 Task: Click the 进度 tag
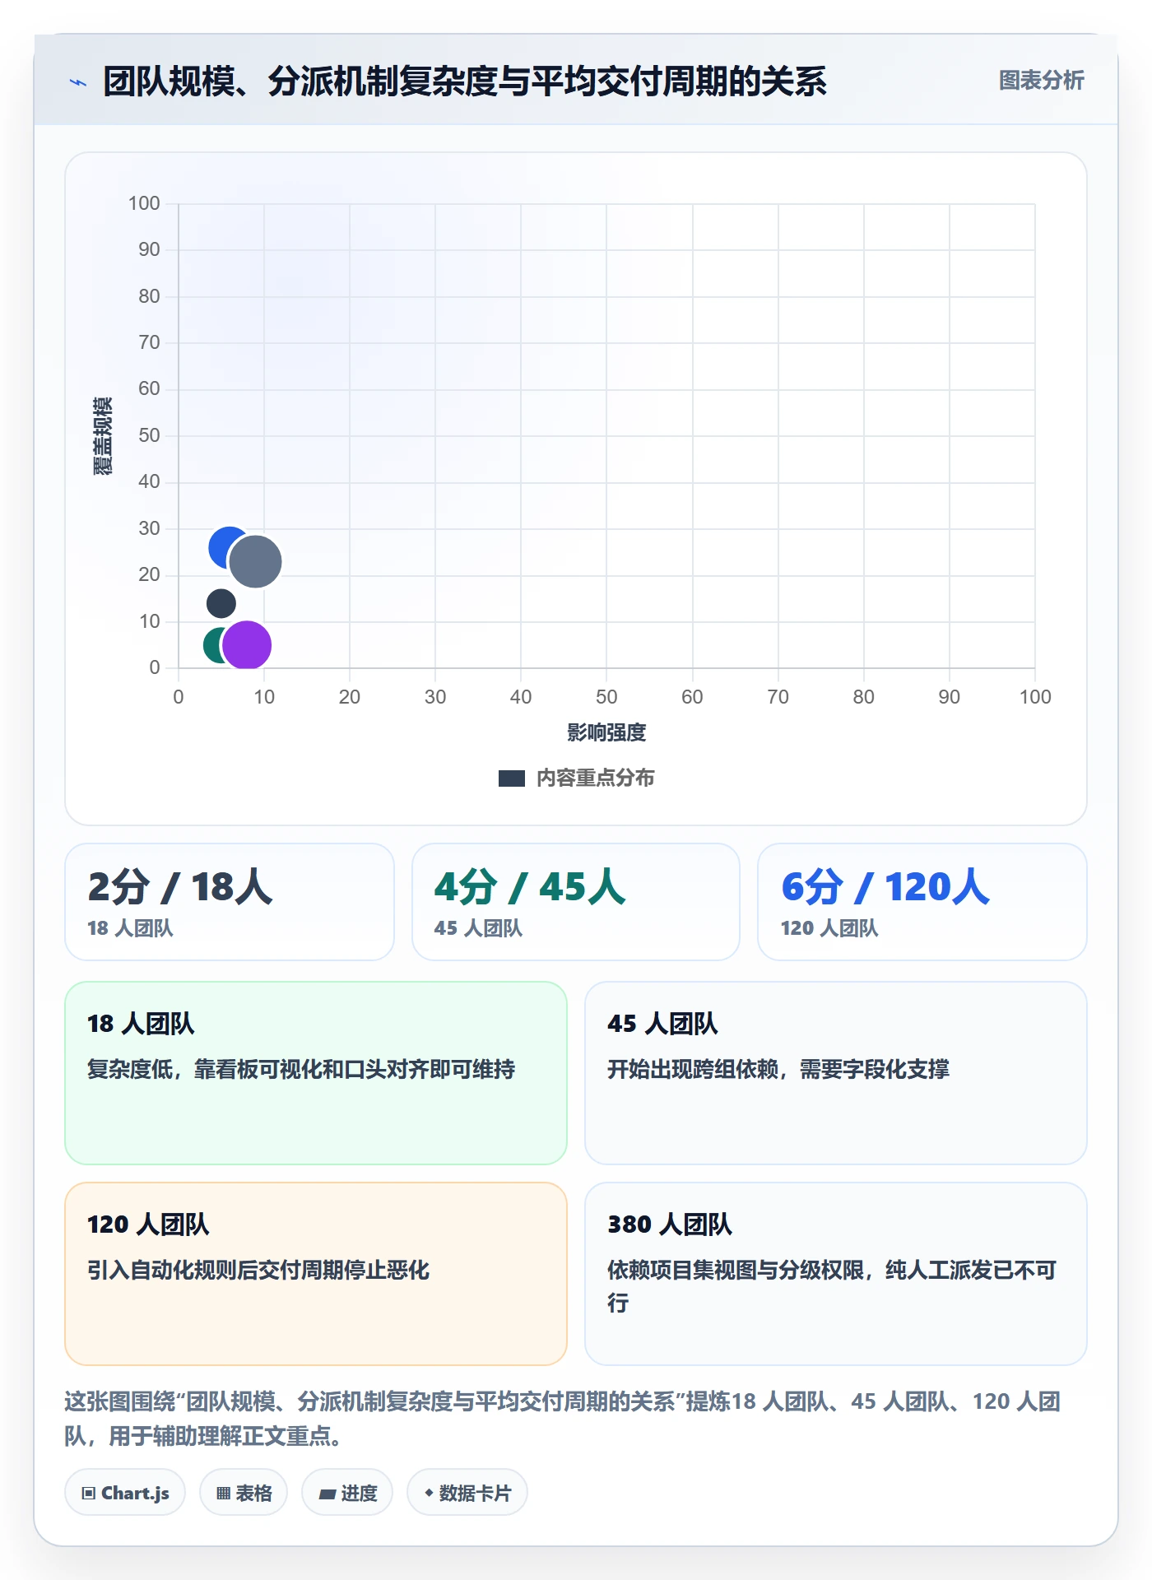pos(347,1492)
